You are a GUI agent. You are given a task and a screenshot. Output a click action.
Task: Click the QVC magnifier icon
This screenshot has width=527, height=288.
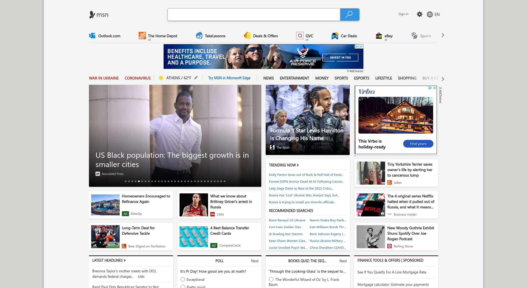(x=300, y=36)
